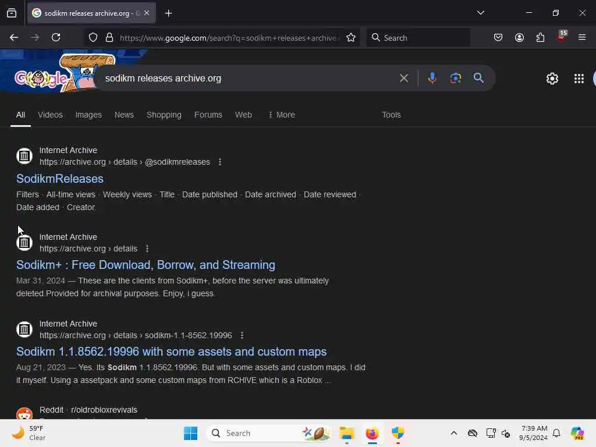
Task: Open File Explorer from the taskbar
Action: (x=347, y=433)
